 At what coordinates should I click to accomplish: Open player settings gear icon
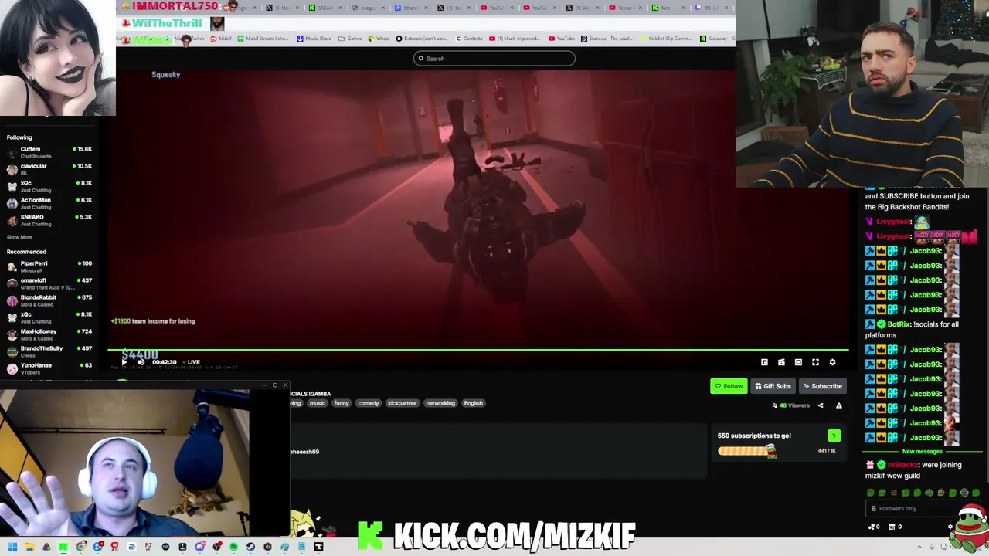pyautogui.click(x=832, y=362)
